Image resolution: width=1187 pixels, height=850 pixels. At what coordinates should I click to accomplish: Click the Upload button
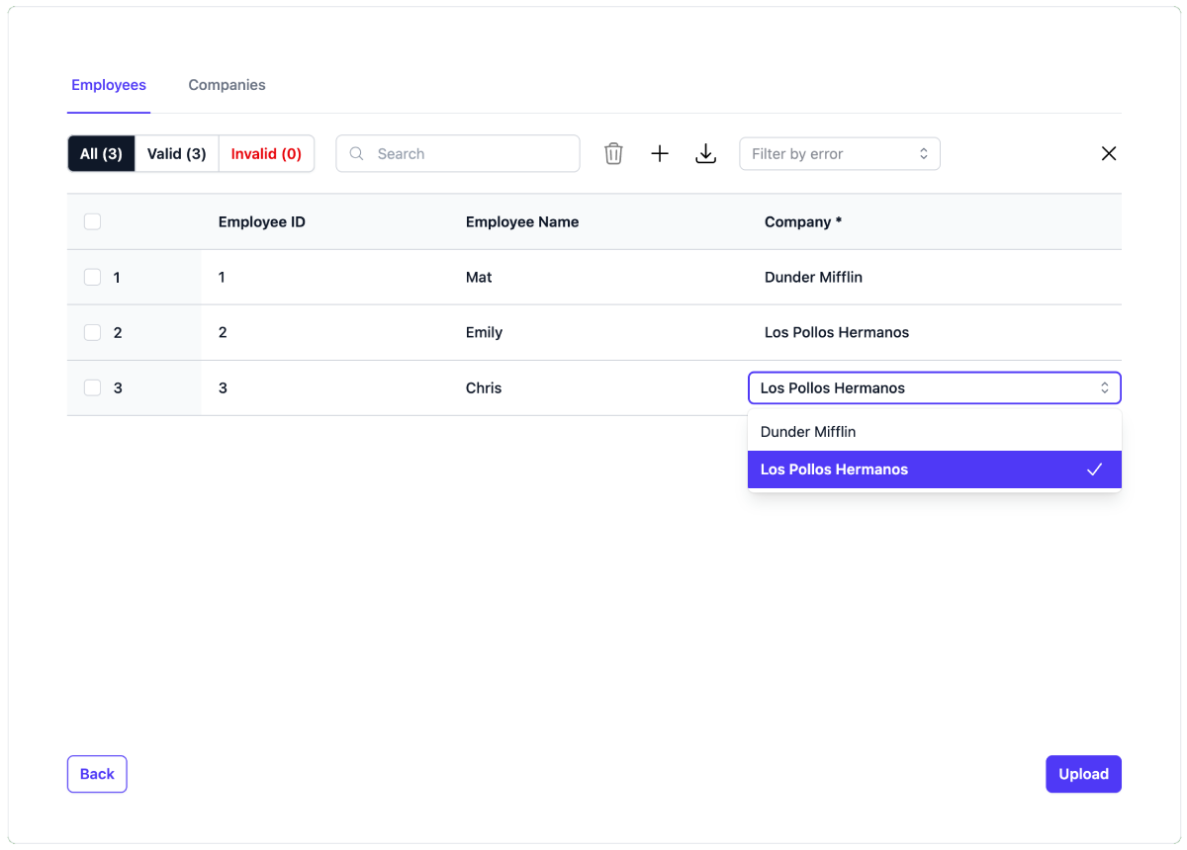coord(1083,774)
